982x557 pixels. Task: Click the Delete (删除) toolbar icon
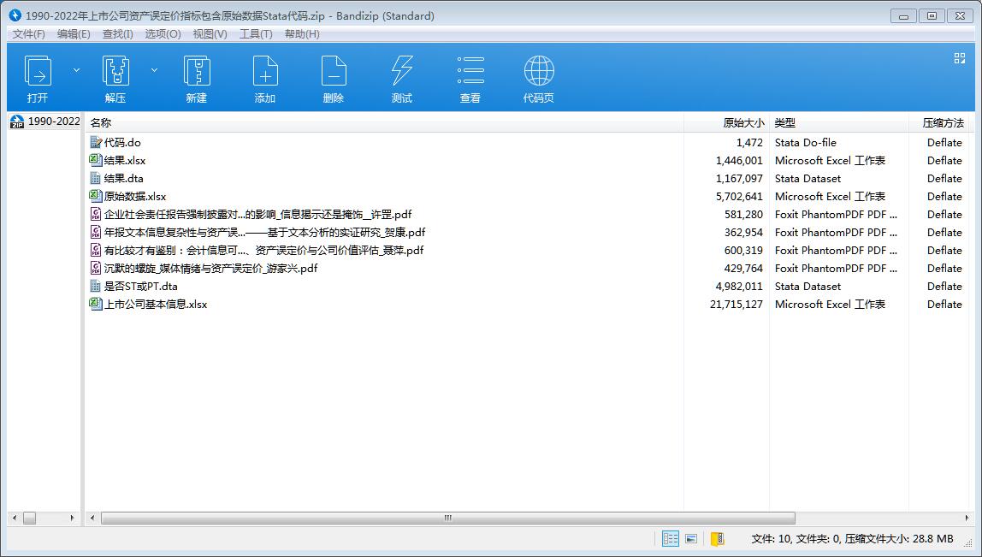[334, 71]
